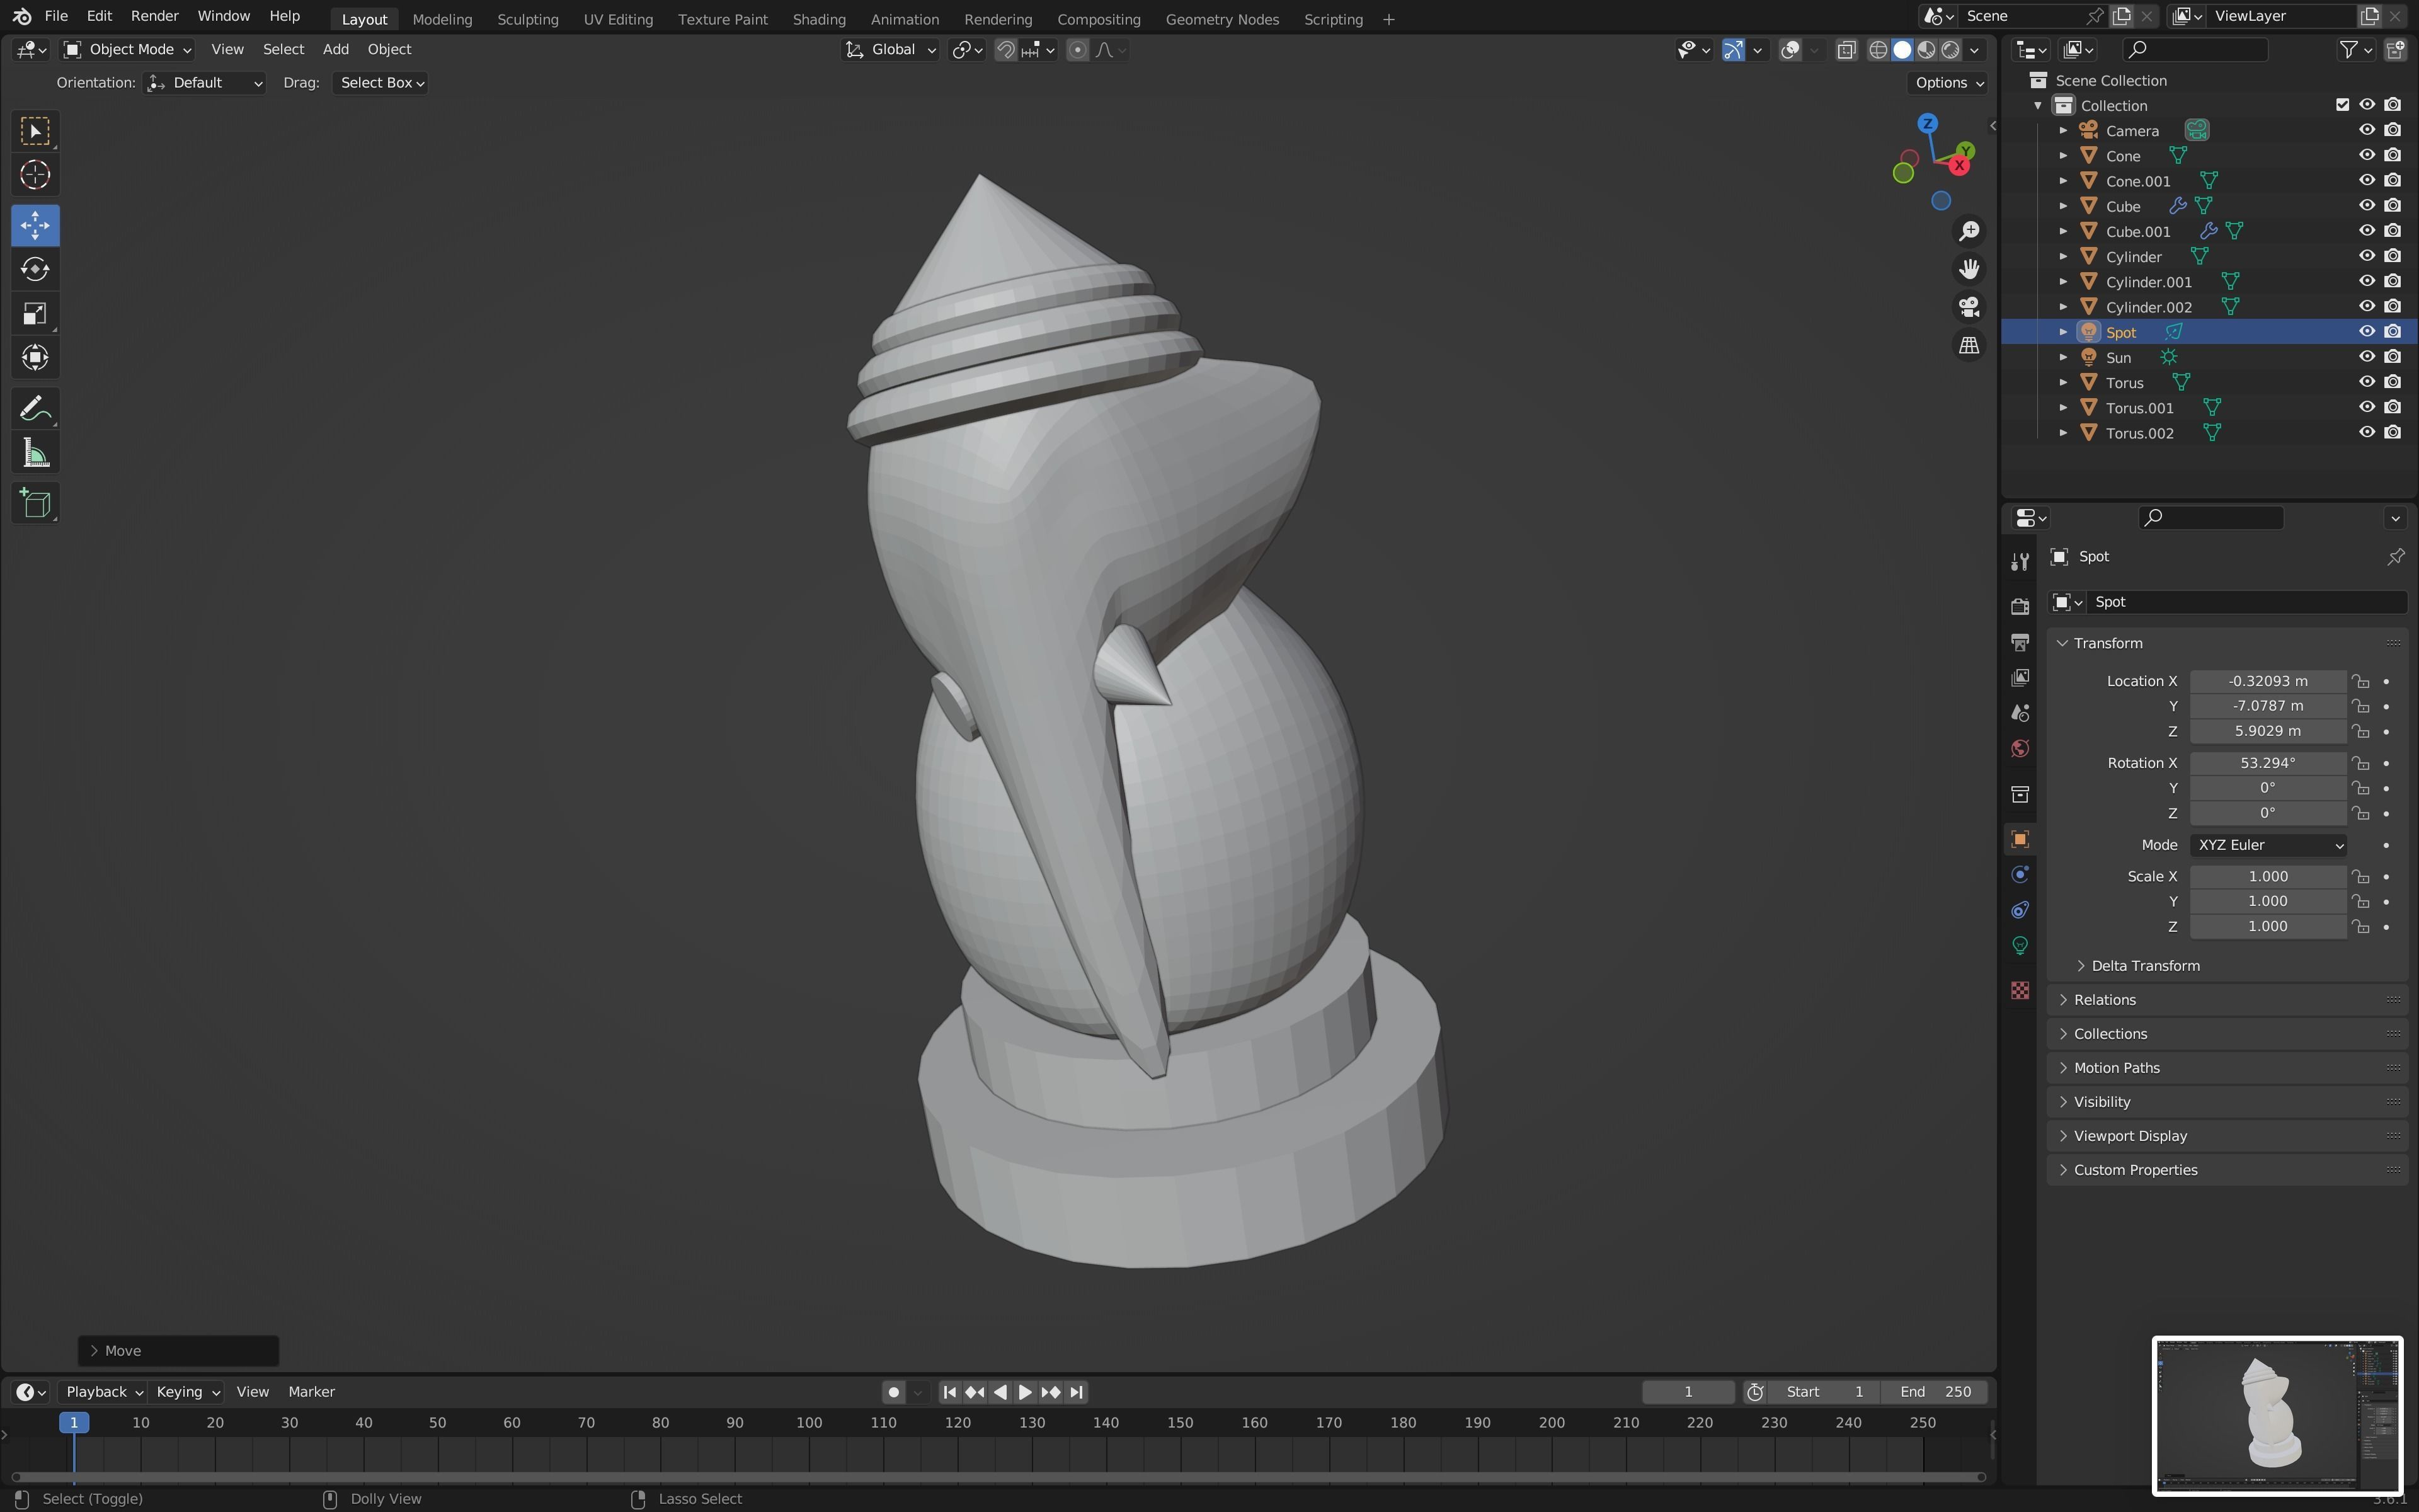Hide Cylinder.001 in viewport
This screenshot has width=2419, height=1512.
coord(2366,281)
